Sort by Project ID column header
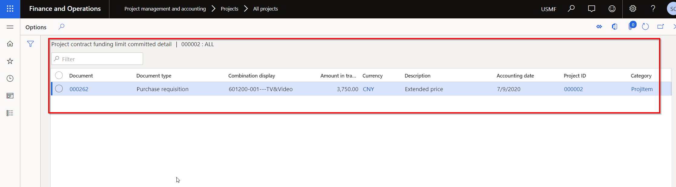Viewport: 676px width, 187px height. (x=575, y=76)
